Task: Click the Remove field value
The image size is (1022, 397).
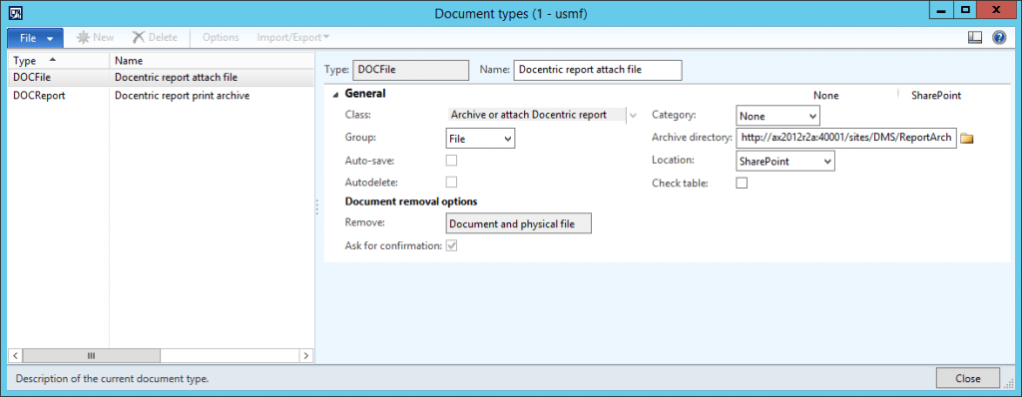Action: (518, 223)
